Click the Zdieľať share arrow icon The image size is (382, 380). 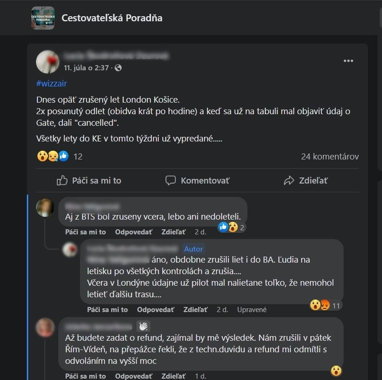coord(290,180)
